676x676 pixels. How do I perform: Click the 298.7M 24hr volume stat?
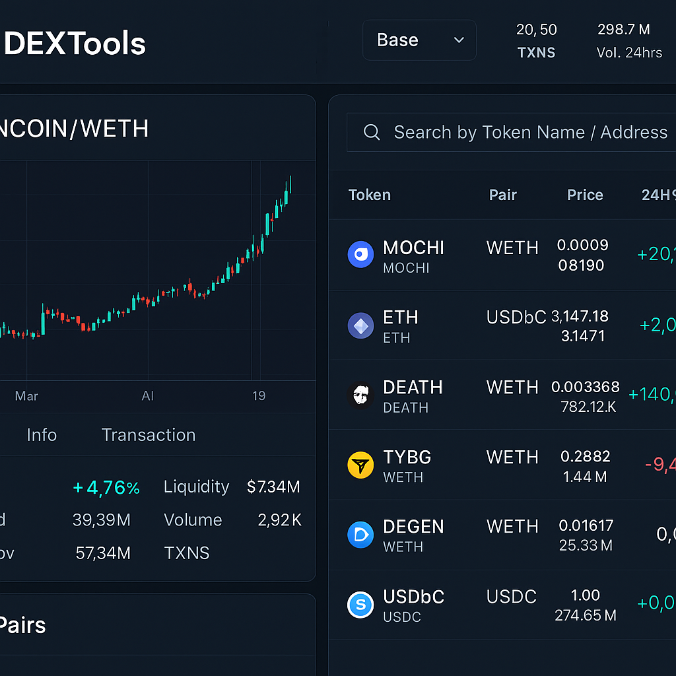point(624,40)
